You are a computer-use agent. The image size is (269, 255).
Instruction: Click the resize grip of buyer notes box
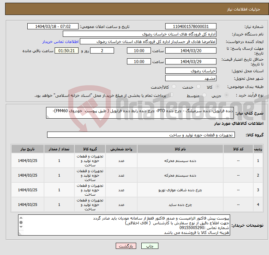tap(20, 234)
